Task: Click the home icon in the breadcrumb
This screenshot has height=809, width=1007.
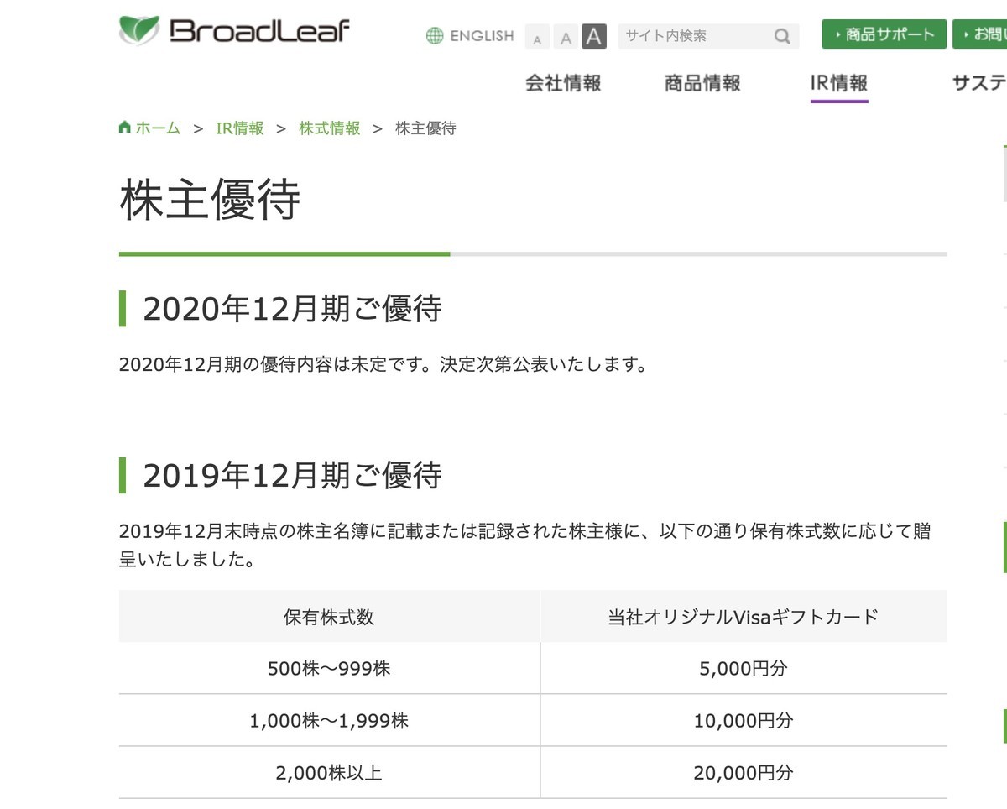Action: [x=124, y=127]
